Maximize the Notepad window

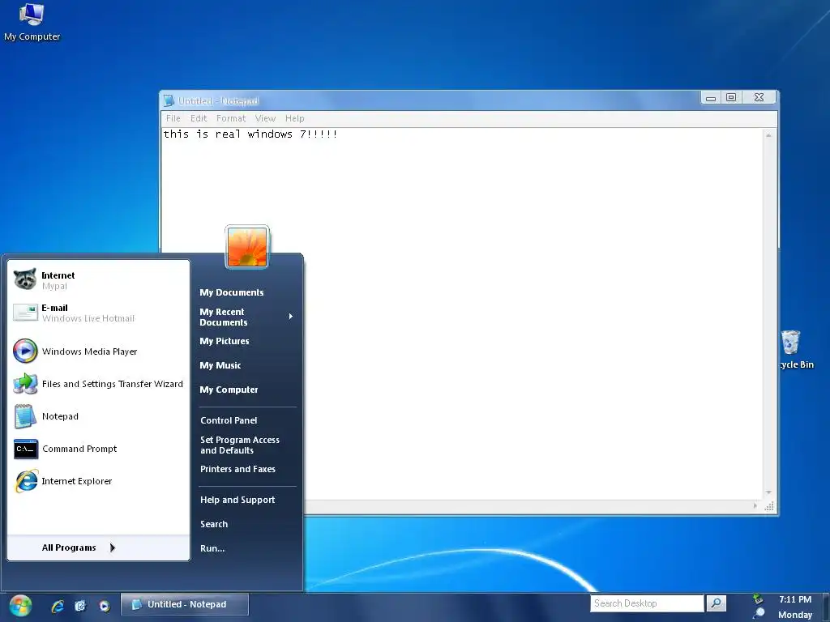coord(731,97)
